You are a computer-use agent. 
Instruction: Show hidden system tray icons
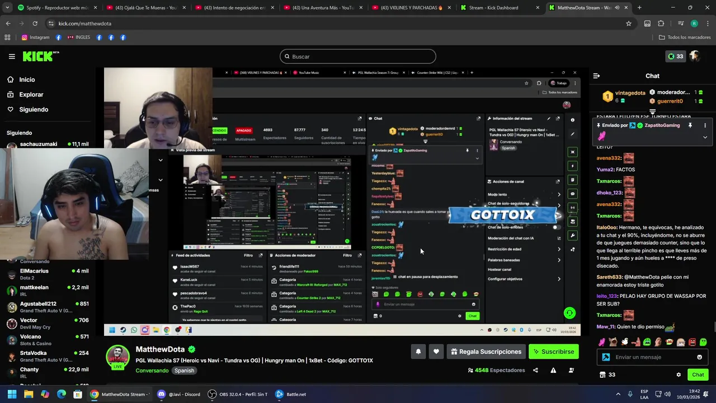tap(618, 394)
